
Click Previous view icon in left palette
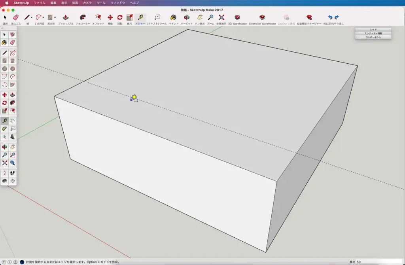coord(12,163)
